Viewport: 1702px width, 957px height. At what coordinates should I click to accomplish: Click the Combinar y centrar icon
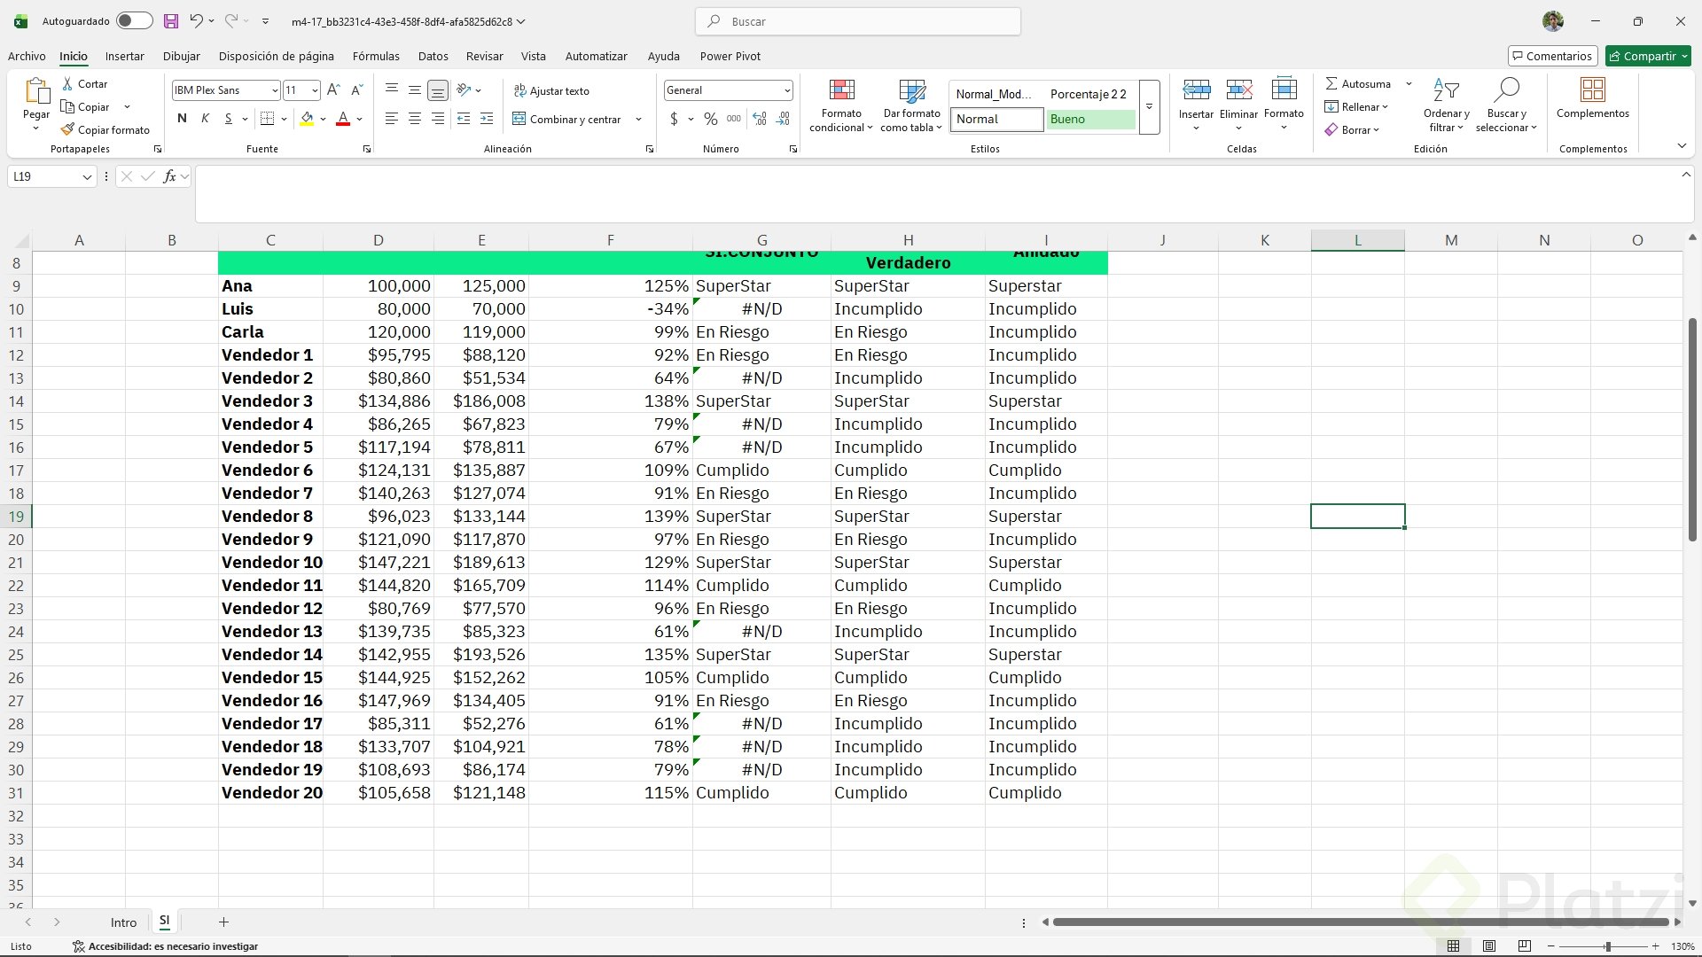(519, 119)
